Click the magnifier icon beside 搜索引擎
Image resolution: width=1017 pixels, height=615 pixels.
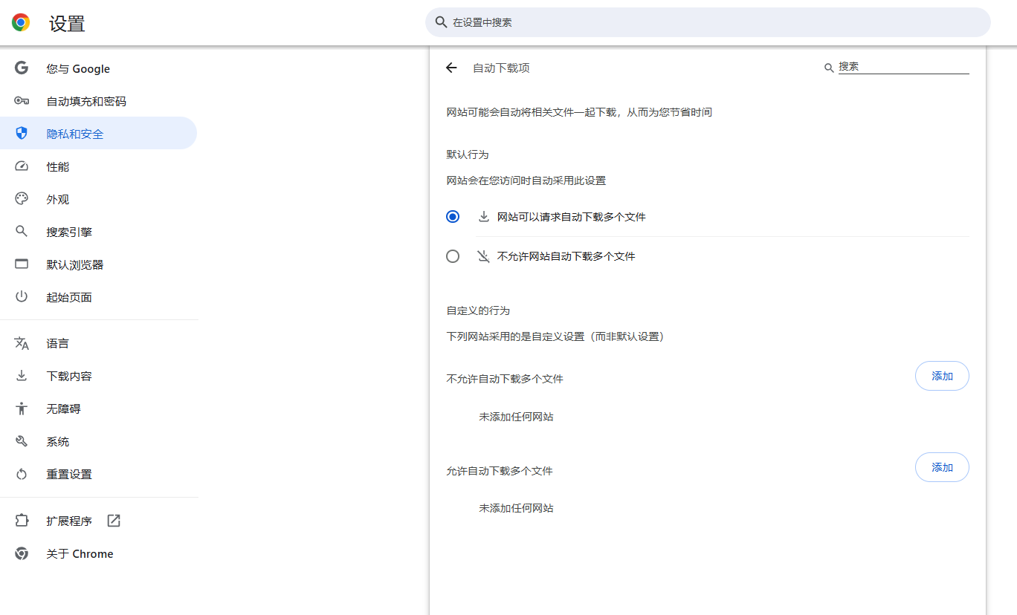(22, 232)
